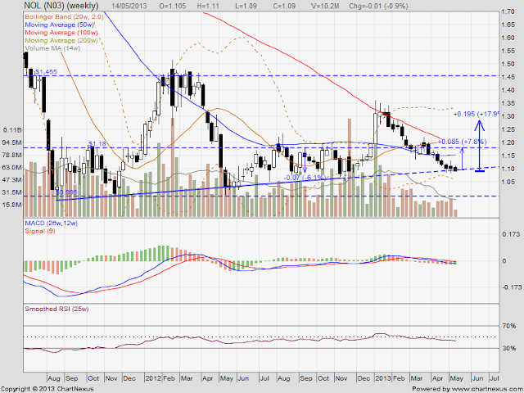The height and width of the screenshot is (393, 524).
Task: Click the C=1.09 close value
Action: (x=284, y=6)
